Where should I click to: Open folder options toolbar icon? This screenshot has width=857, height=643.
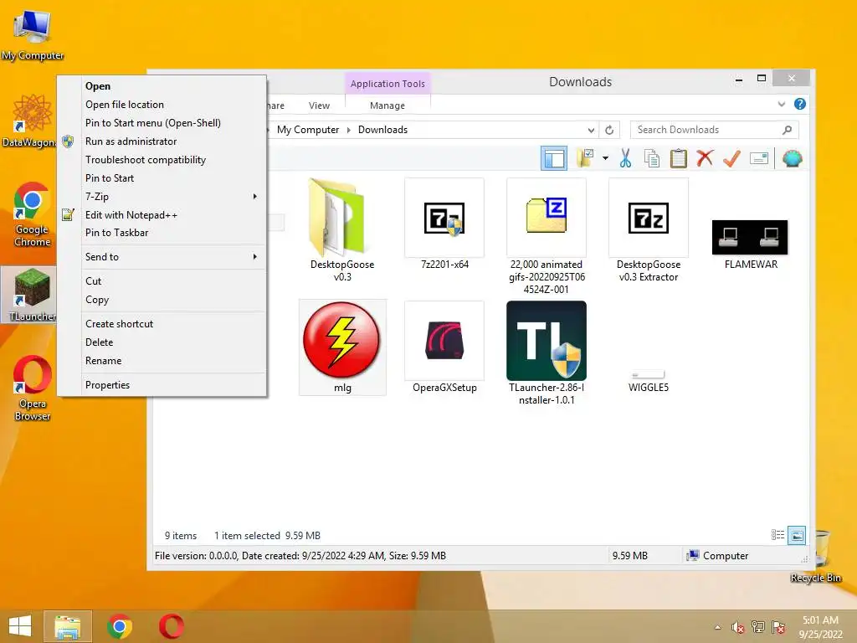click(x=585, y=158)
